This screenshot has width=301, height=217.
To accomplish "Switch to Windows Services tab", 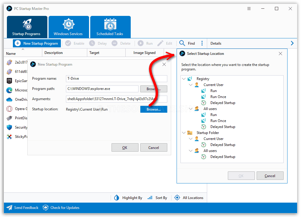I will [x=69, y=27].
